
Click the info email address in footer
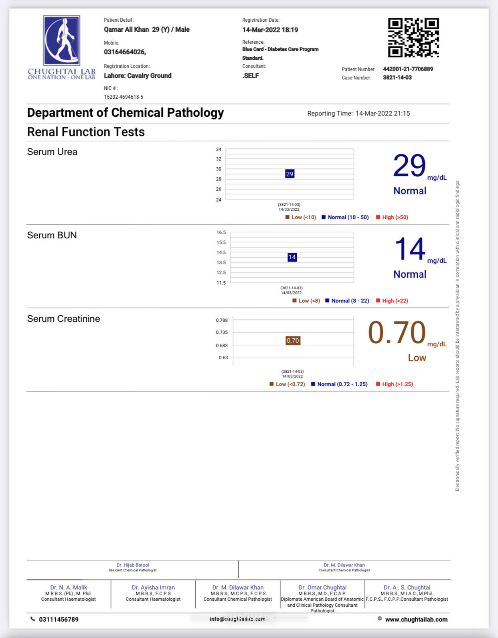tap(237, 619)
